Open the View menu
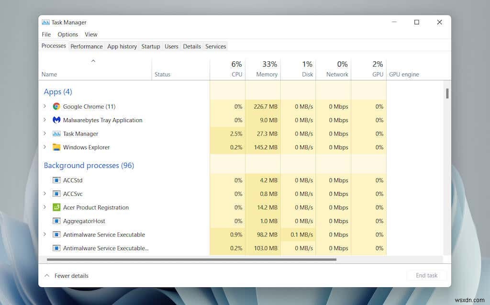This screenshot has width=490, height=305. click(x=91, y=34)
